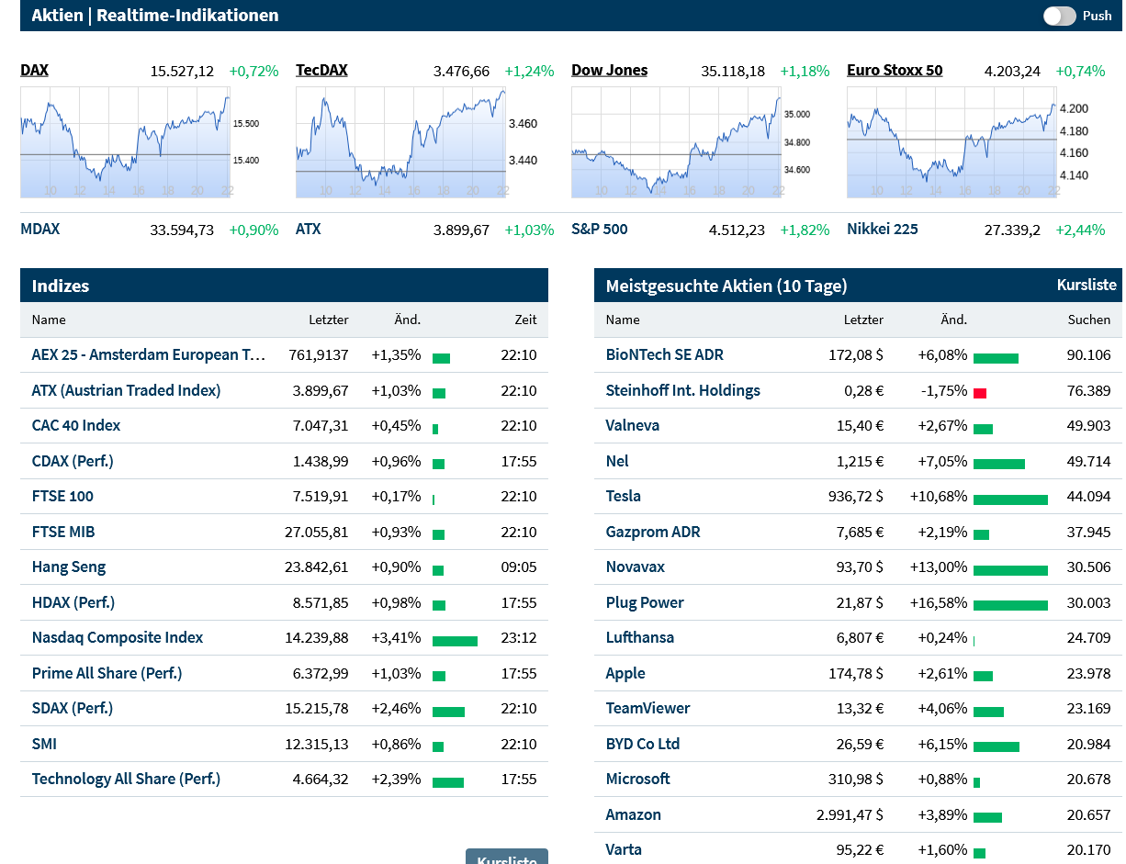Sort Indizes table by Zeit column
Image resolution: width=1126 pixels, height=864 pixels.
coord(525,320)
